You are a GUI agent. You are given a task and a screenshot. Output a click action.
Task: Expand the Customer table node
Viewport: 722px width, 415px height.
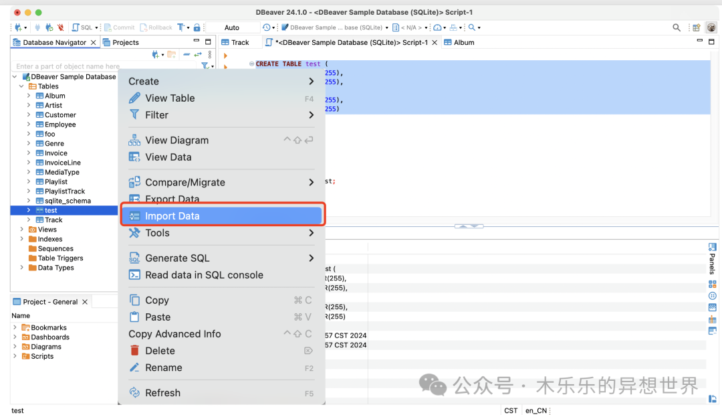(29, 115)
